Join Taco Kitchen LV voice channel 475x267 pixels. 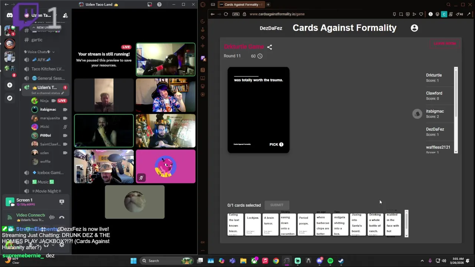pyautogui.click(x=46, y=69)
